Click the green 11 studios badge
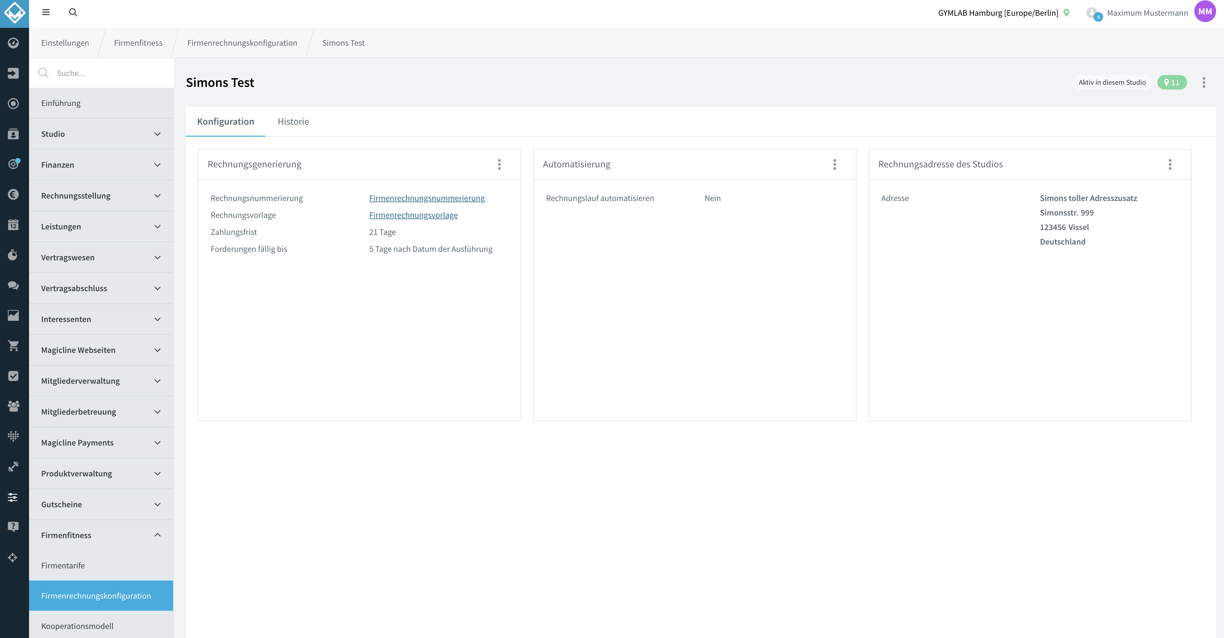1224x638 pixels. click(x=1172, y=83)
